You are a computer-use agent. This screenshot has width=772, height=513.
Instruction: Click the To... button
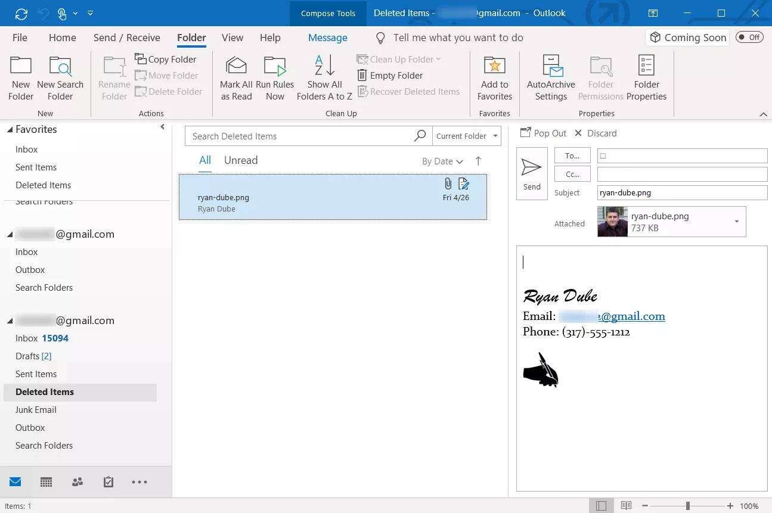click(572, 156)
